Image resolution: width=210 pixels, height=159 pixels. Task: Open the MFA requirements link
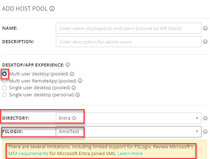[28, 153]
